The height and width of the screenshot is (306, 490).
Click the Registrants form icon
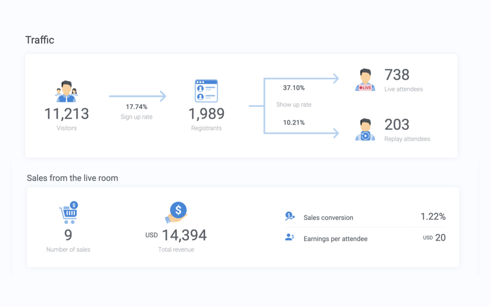[x=206, y=91]
